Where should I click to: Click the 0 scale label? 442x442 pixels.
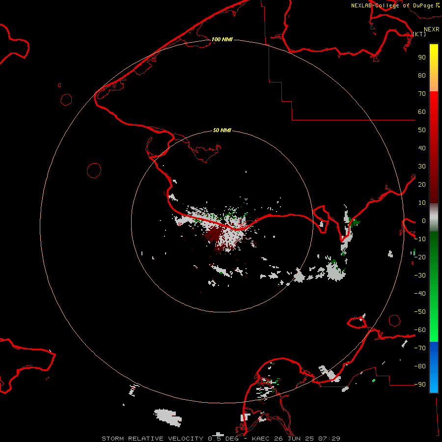[x=424, y=221]
